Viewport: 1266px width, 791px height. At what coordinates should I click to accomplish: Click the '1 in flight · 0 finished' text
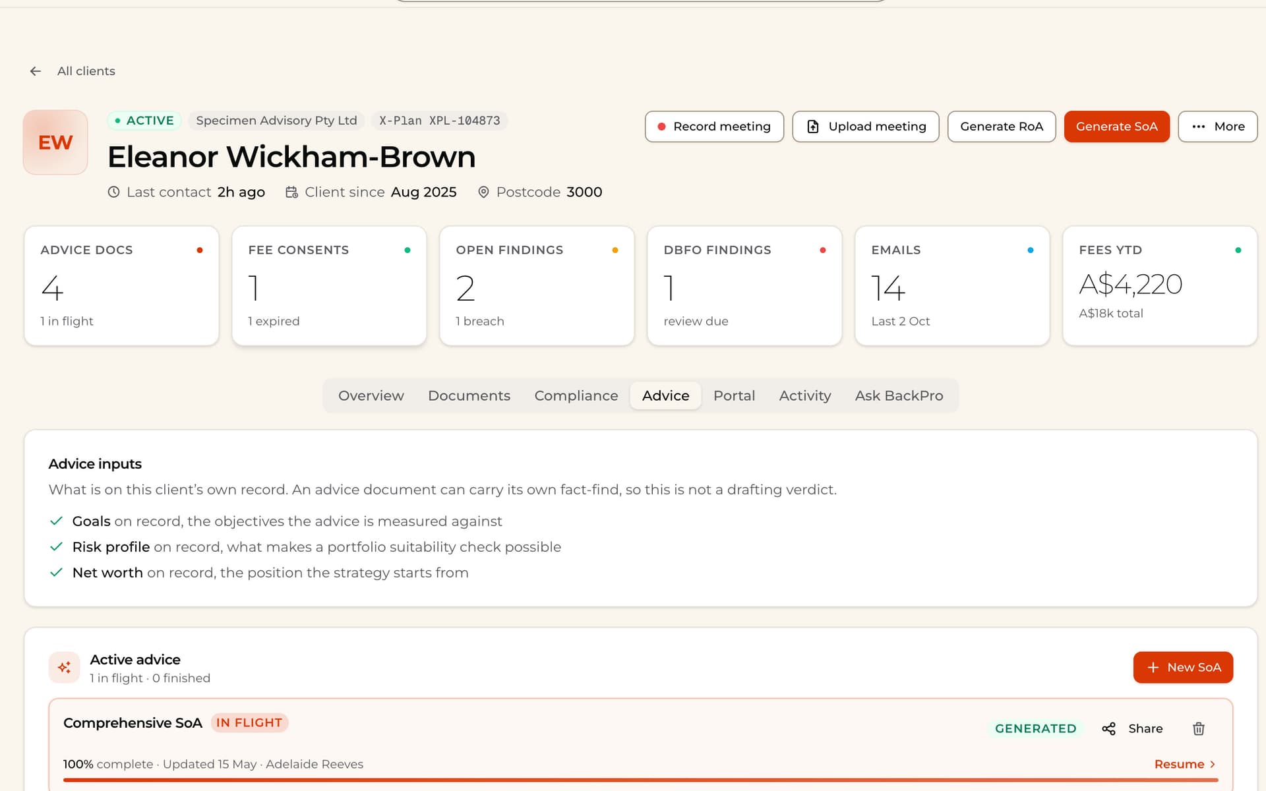point(150,678)
